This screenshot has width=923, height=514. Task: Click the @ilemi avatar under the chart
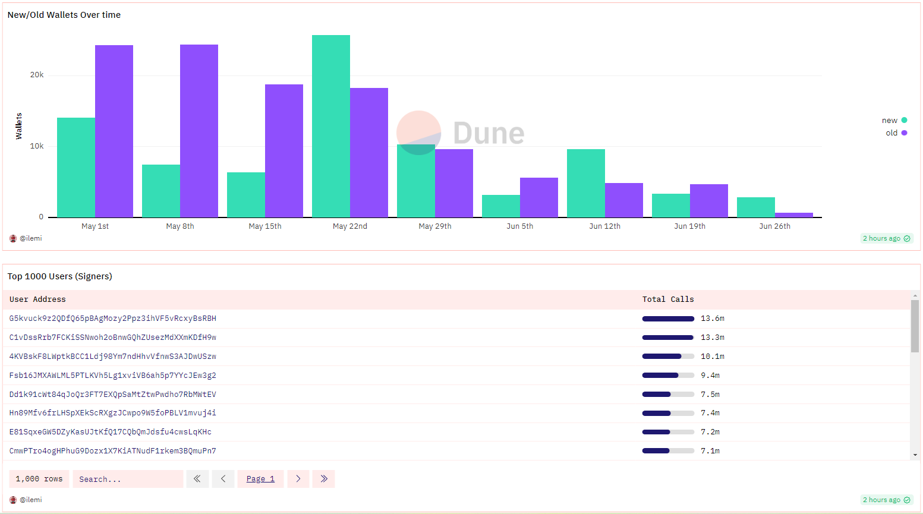[x=12, y=238]
